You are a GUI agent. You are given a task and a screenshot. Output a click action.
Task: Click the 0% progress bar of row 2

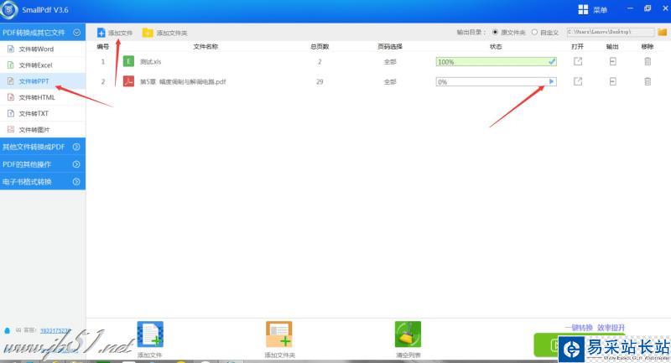point(496,81)
